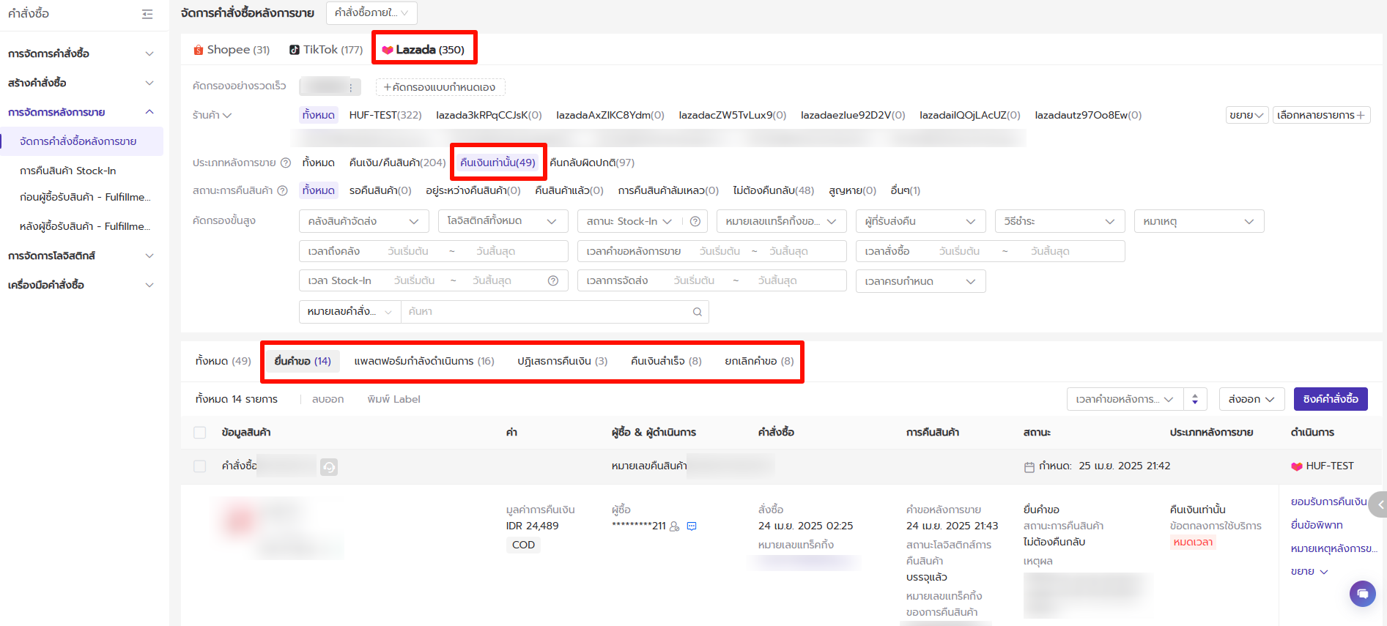Open help icon next to สถานะการคืนสินค้า
The width and height of the screenshot is (1387, 626).
tap(282, 190)
